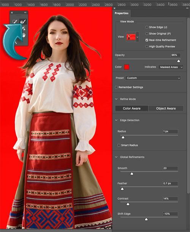The image size is (190, 232).
Task: Click the View mode overlay thumbnail
Action: [x=131, y=37]
